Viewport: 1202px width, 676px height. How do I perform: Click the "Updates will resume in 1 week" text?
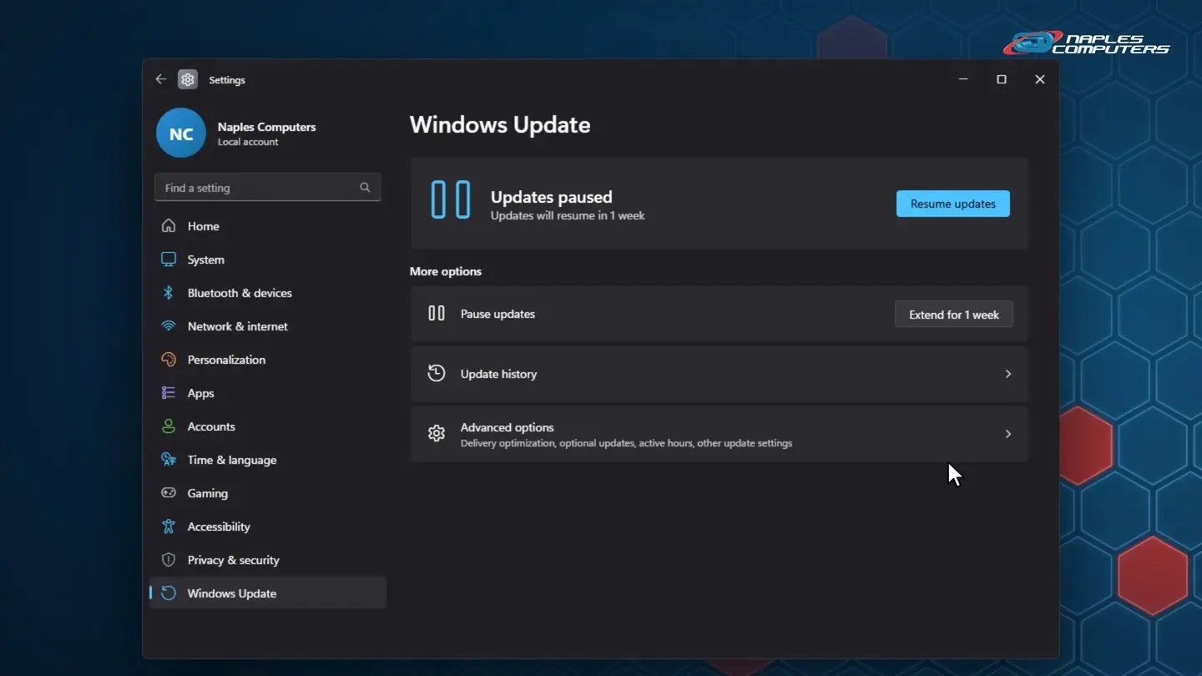pyautogui.click(x=568, y=215)
